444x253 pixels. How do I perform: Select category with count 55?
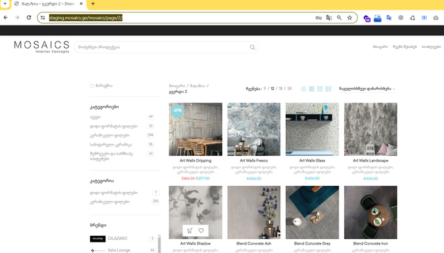(x=111, y=145)
